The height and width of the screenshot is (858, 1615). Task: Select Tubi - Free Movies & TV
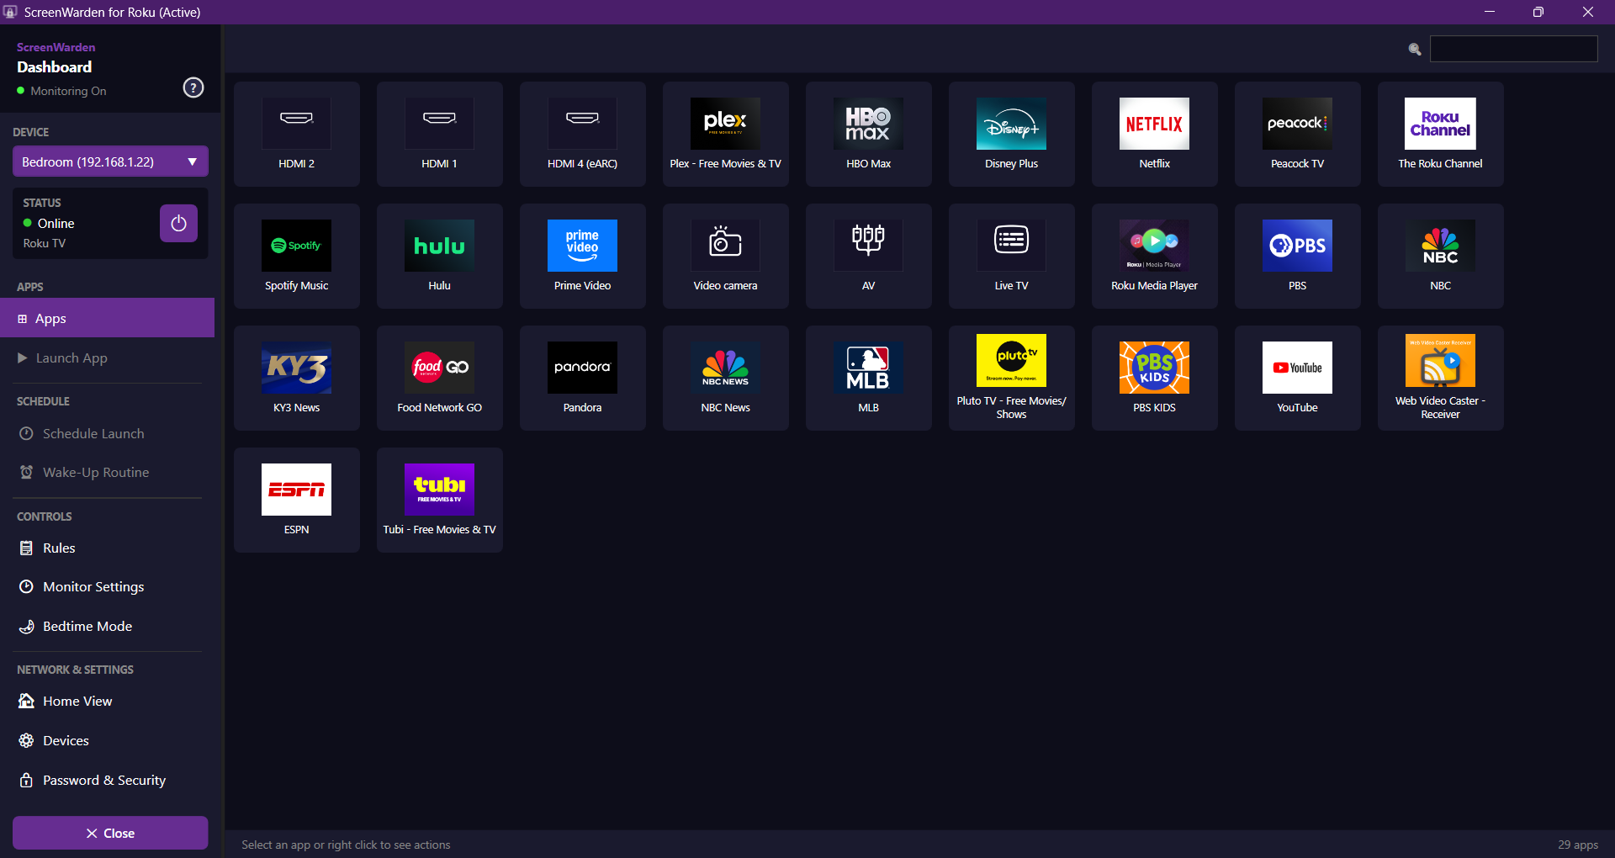point(439,500)
